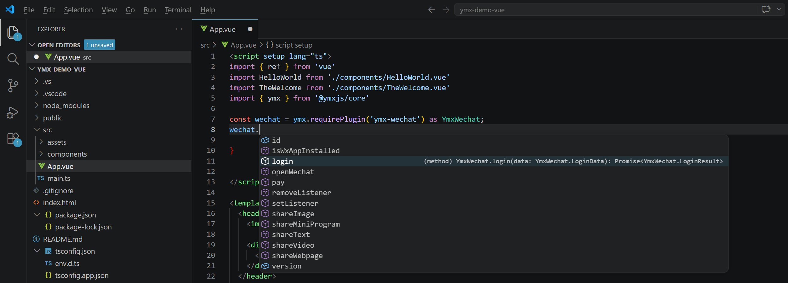The width and height of the screenshot is (788, 283).
Task: Click the braces icon of package.json
Action: point(48,215)
